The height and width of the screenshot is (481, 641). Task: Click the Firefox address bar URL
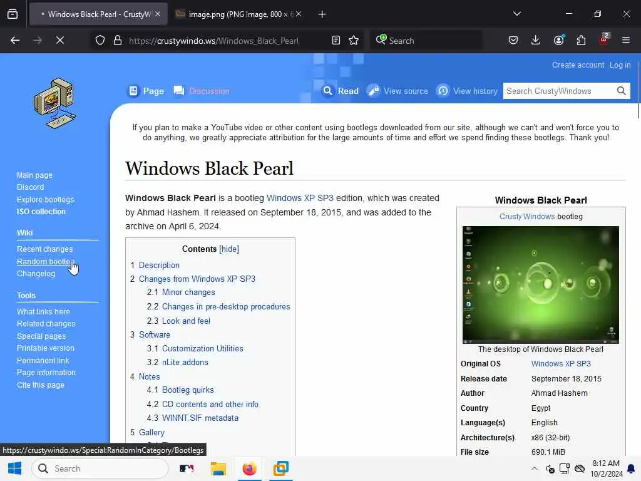[x=213, y=41]
